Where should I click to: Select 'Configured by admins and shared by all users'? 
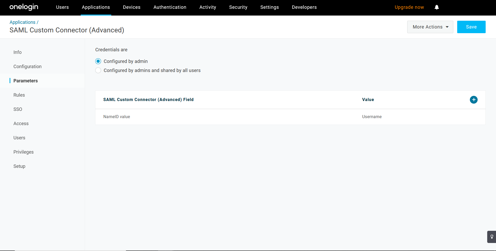98,70
